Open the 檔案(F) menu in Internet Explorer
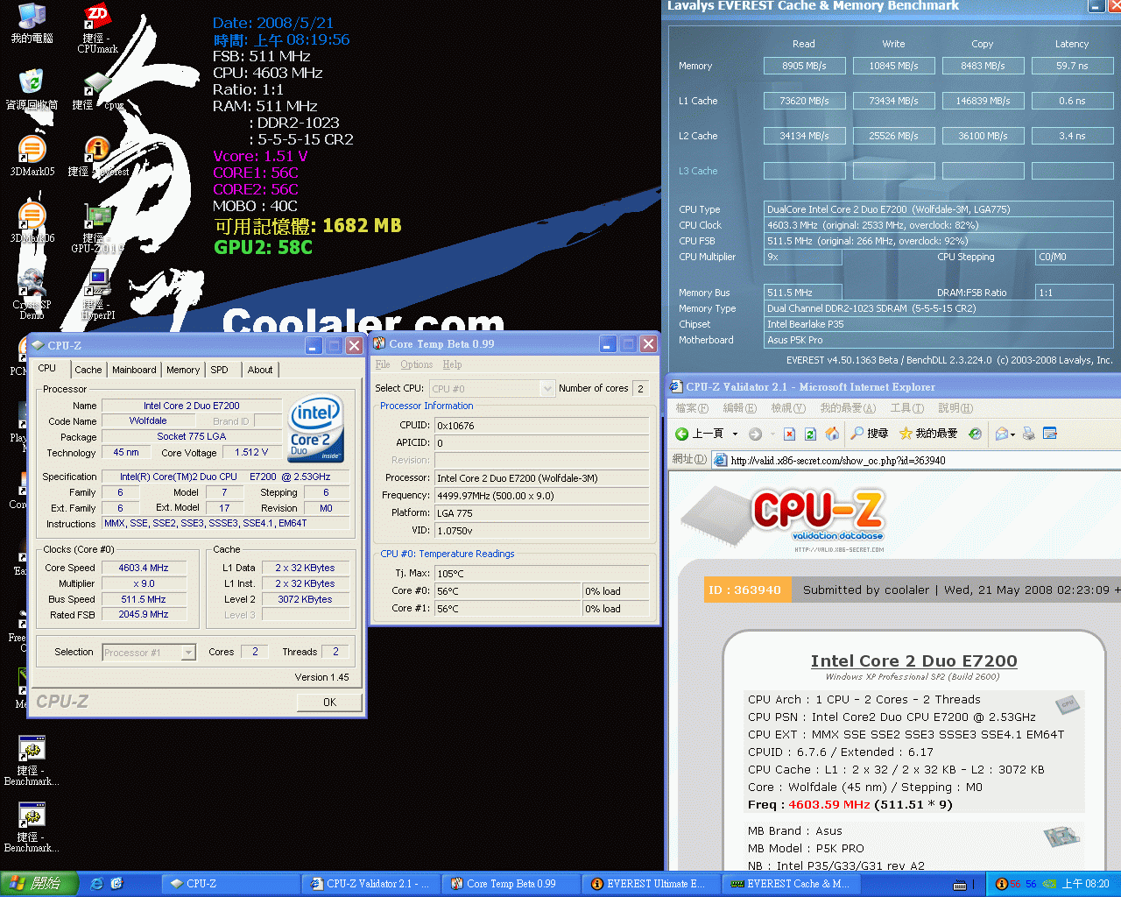 point(691,408)
